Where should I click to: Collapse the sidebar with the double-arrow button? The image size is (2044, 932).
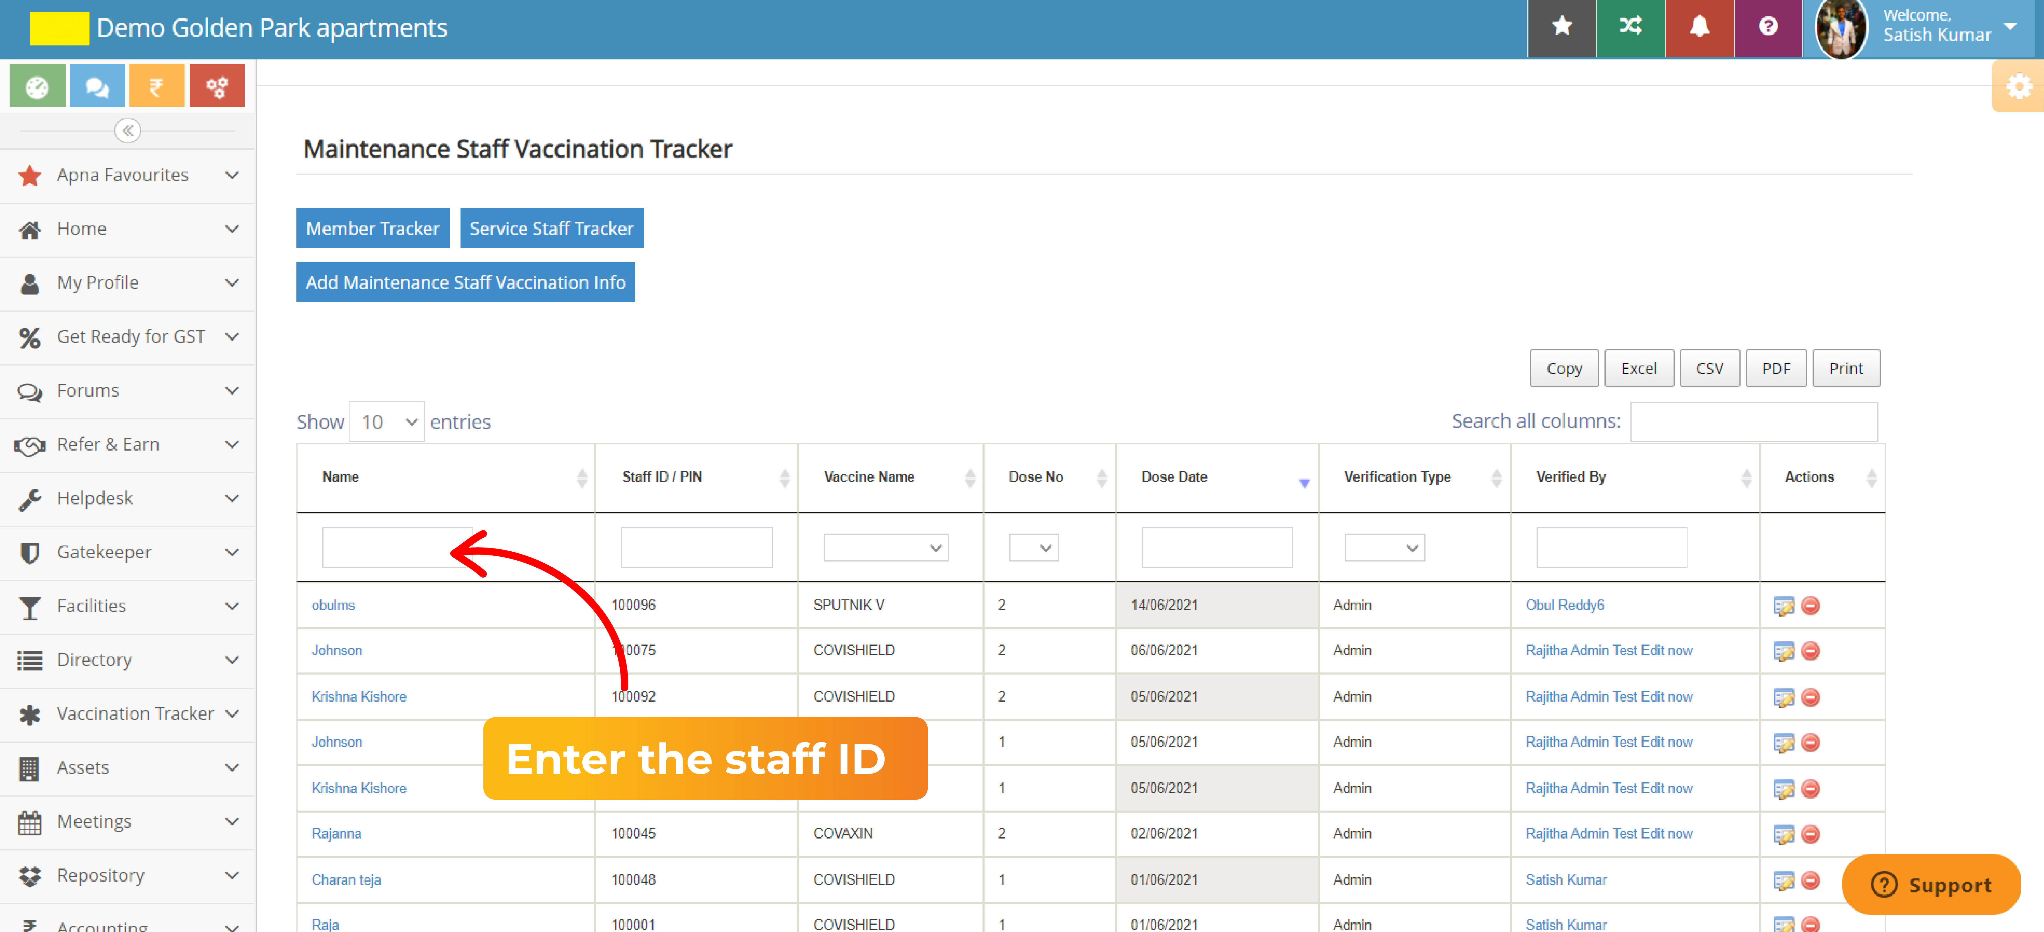tap(128, 130)
